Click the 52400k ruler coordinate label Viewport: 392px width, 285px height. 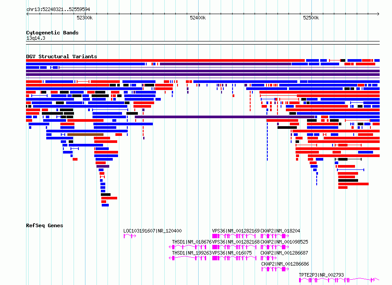click(x=198, y=18)
